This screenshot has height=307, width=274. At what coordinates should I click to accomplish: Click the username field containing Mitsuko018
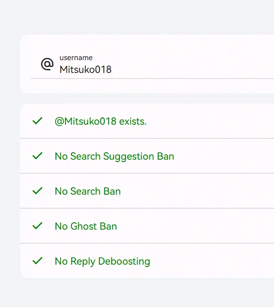(152, 66)
